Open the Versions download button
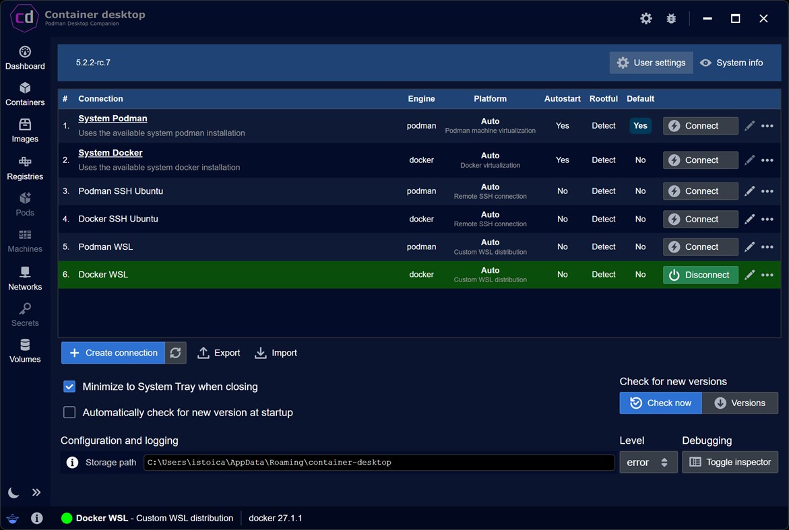This screenshot has height=530, width=789. [x=740, y=403]
